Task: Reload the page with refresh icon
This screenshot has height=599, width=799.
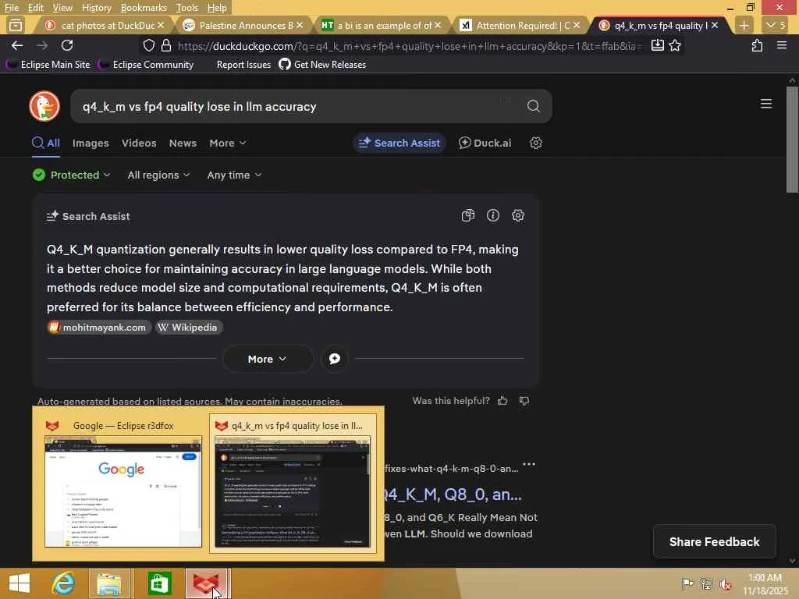Action: [x=67, y=46]
